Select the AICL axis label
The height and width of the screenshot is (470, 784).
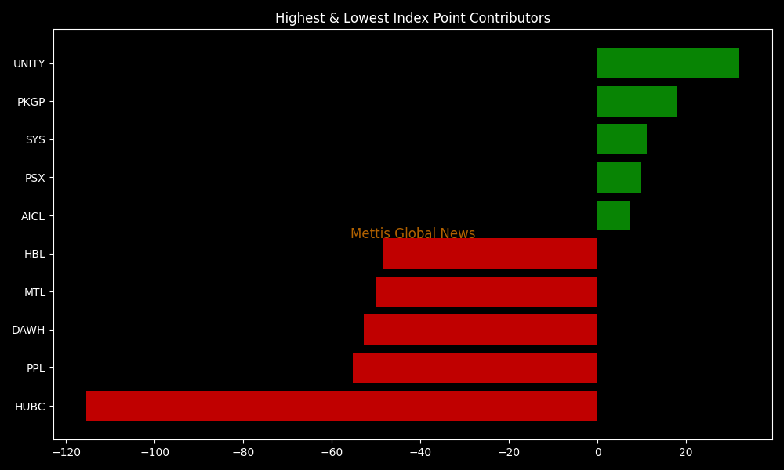point(33,216)
